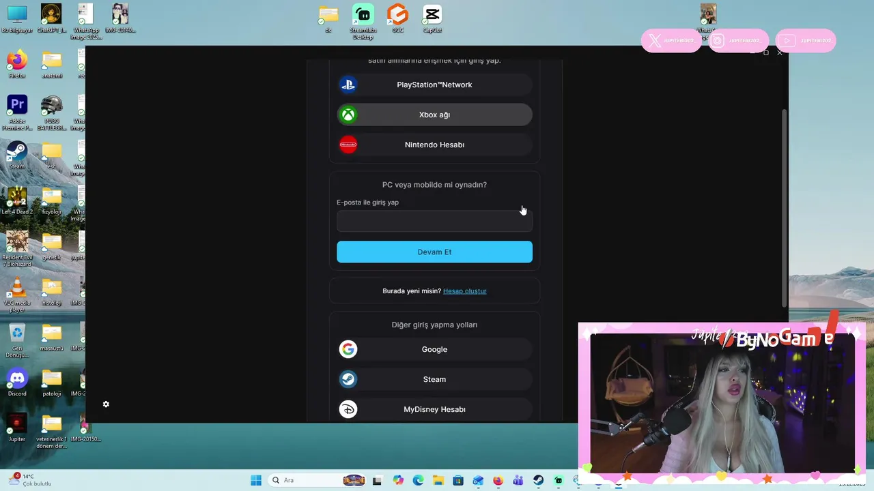The width and height of the screenshot is (874, 491).
Task: Click the PlayStation logo icon
Action: pyautogui.click(x=348, y=85)
